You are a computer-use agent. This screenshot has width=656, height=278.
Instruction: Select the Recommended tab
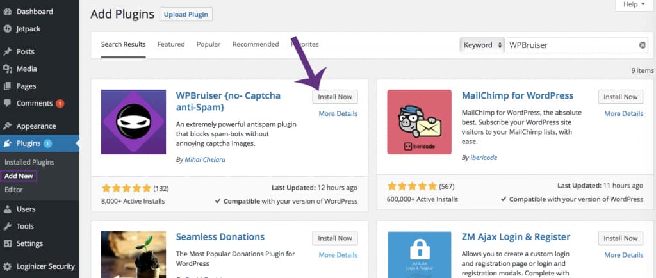click(256, 44)
